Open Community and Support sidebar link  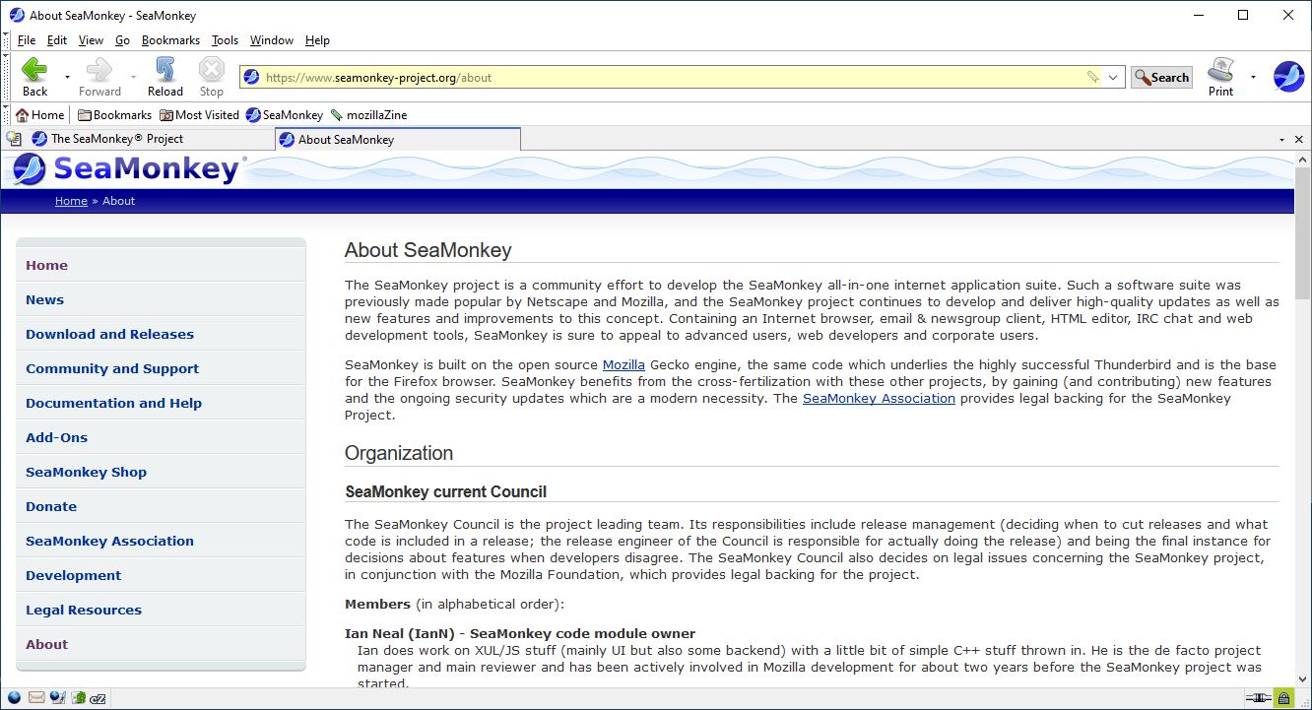[112, 368]
